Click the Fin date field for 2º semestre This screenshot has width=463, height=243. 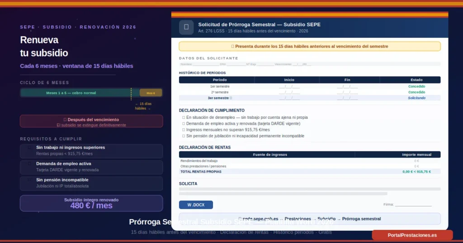[347, 93]
